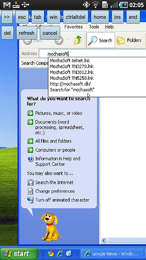The image size is (146, 260).
Task: Tap the battery status icon
Action: point(123,5)
